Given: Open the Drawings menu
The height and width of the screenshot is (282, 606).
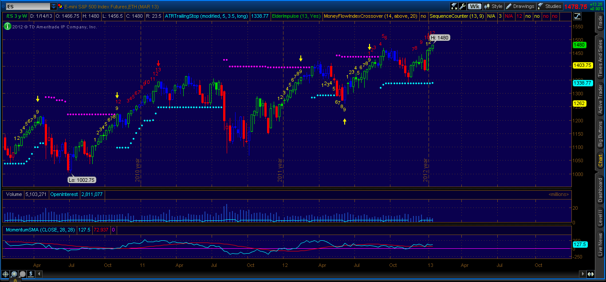Looking at the screenshot, I should click(520, 7).
